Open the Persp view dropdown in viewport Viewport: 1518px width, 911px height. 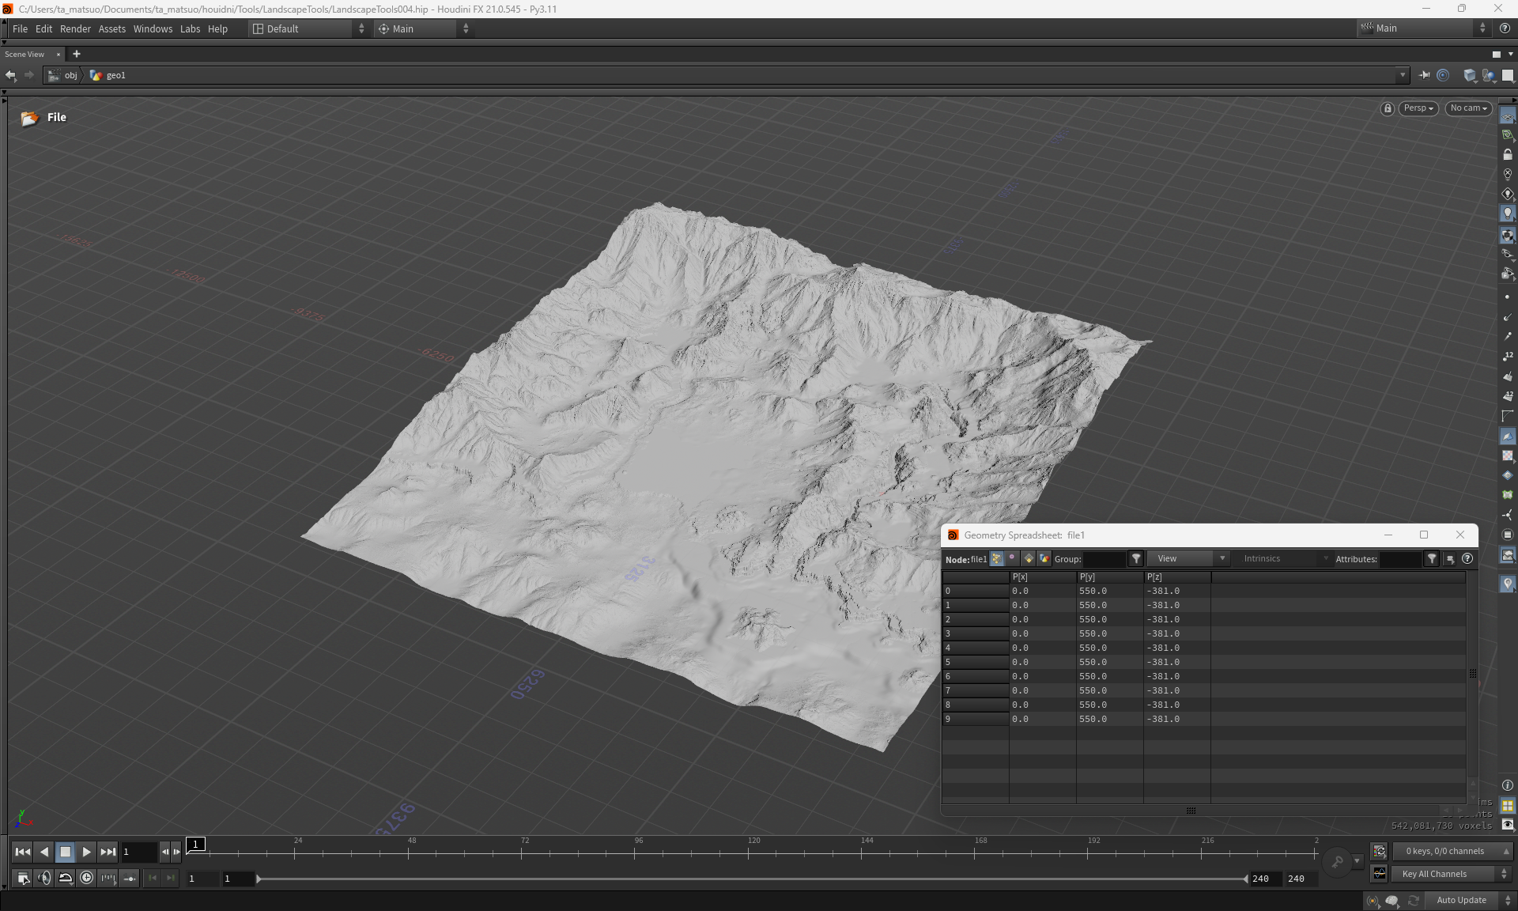coord(1418,108)
